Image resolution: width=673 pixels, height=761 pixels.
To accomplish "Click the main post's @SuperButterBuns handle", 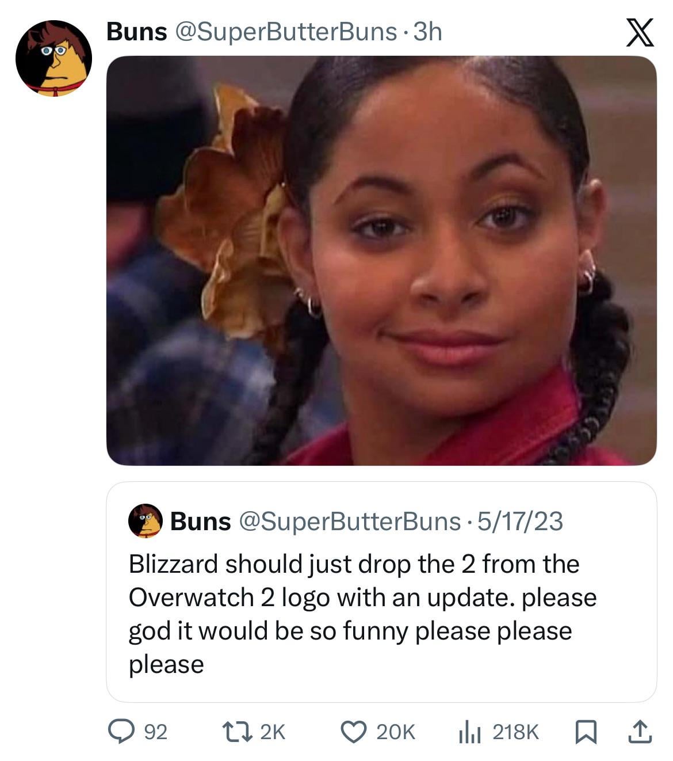I will [x=285, y=32].
